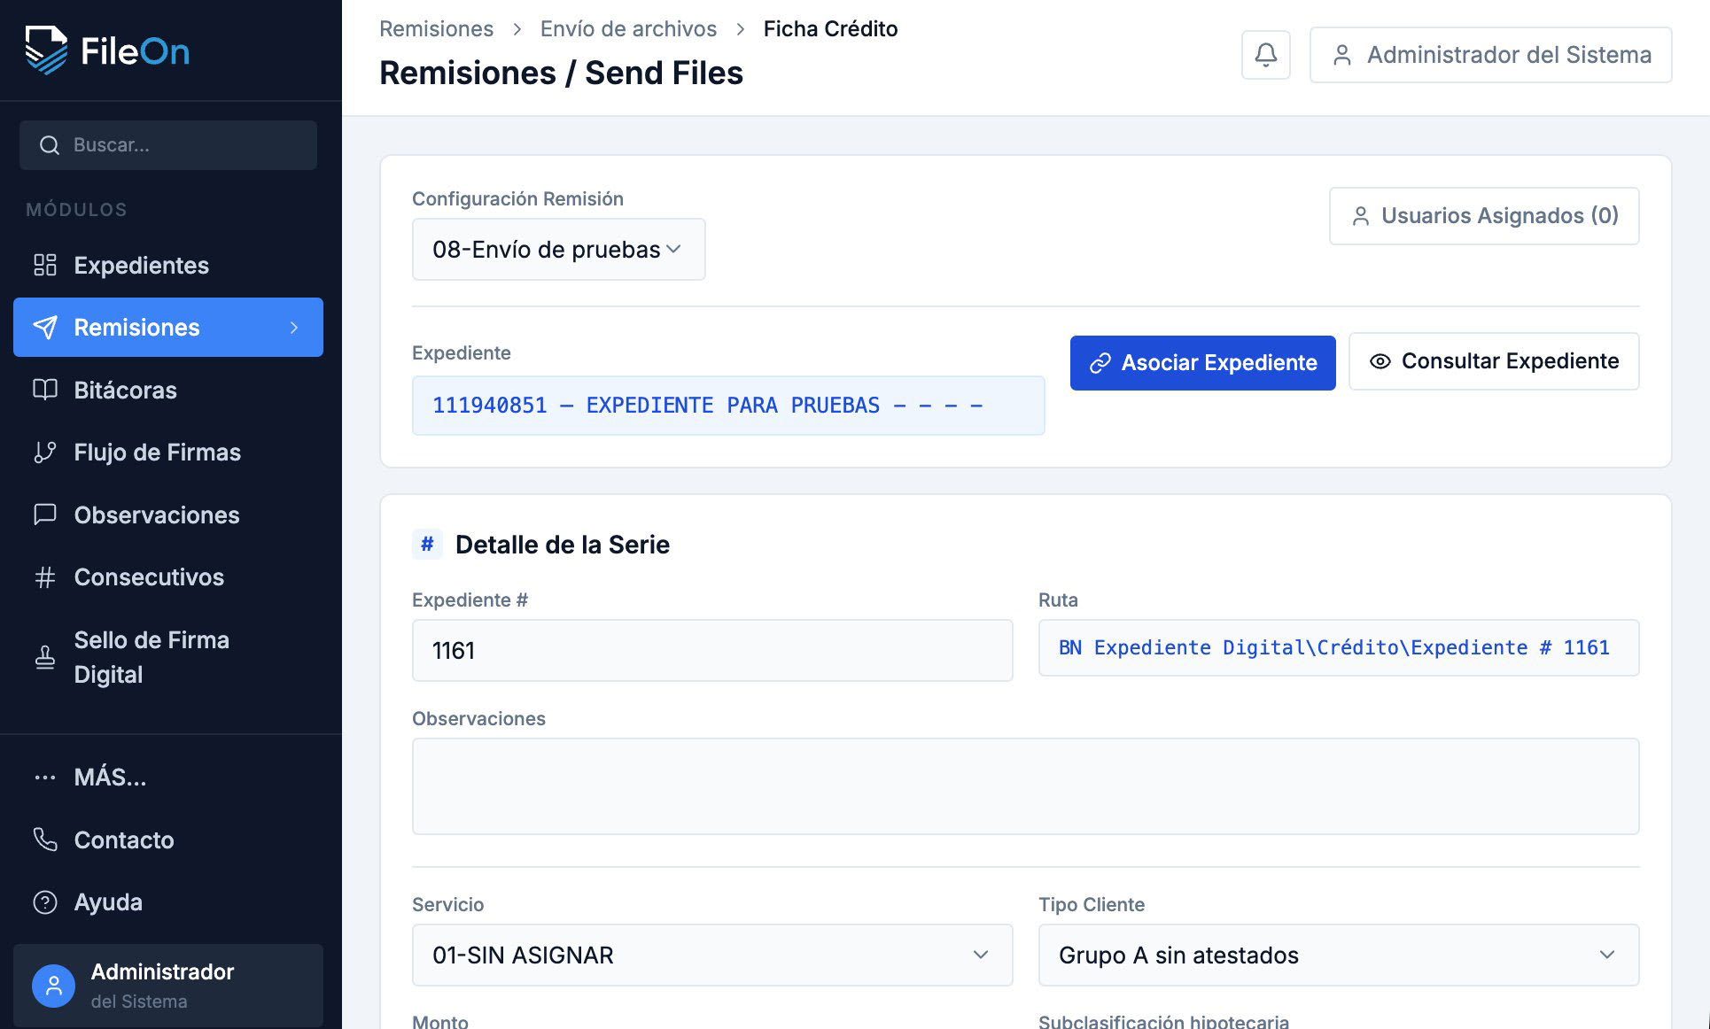Viewport: 1710px width, 1029px height.
Task: Open the Administrador del Sistema user menu
Action: click(x=1490, y=55)
